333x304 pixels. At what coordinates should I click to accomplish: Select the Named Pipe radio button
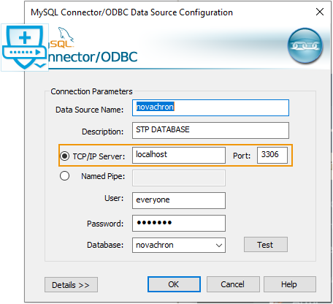tap(64, 176)
